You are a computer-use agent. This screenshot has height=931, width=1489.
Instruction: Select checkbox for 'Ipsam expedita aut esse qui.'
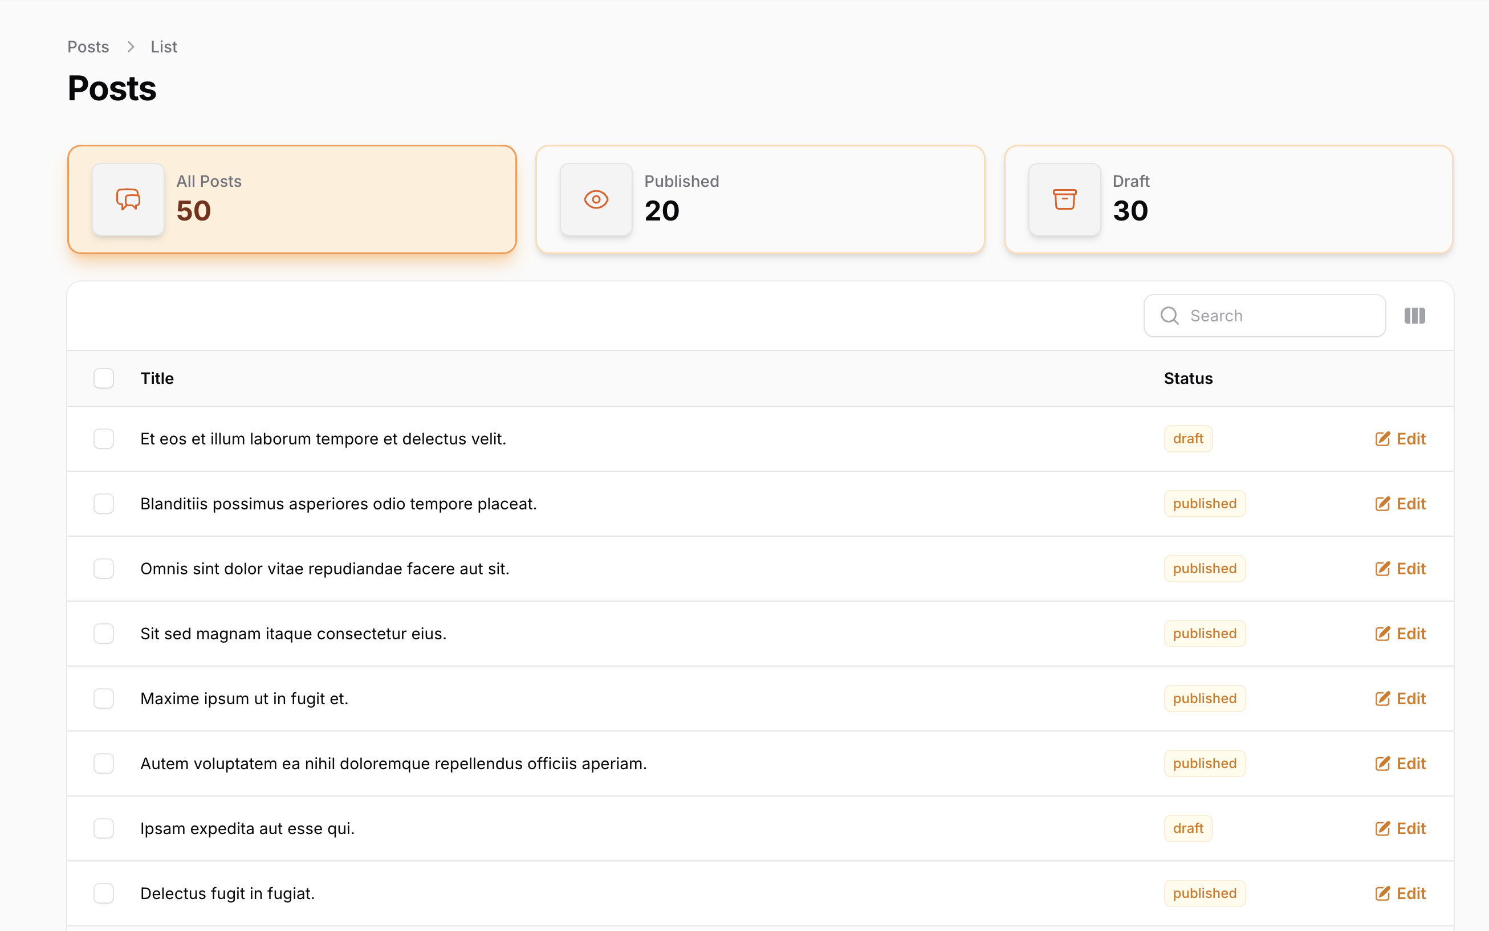coord(104,829)
